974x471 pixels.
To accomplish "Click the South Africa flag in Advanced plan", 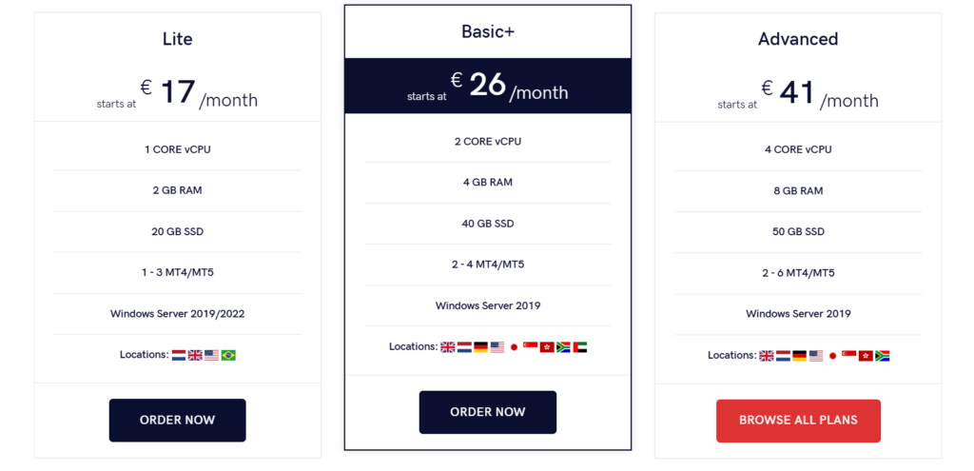I will coord(882,356).
